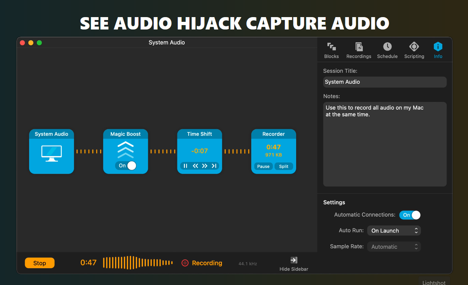Click the Split button in Recorder block
Image resolution: width=468 pixels, height=285 pixels.
(284, 166)
